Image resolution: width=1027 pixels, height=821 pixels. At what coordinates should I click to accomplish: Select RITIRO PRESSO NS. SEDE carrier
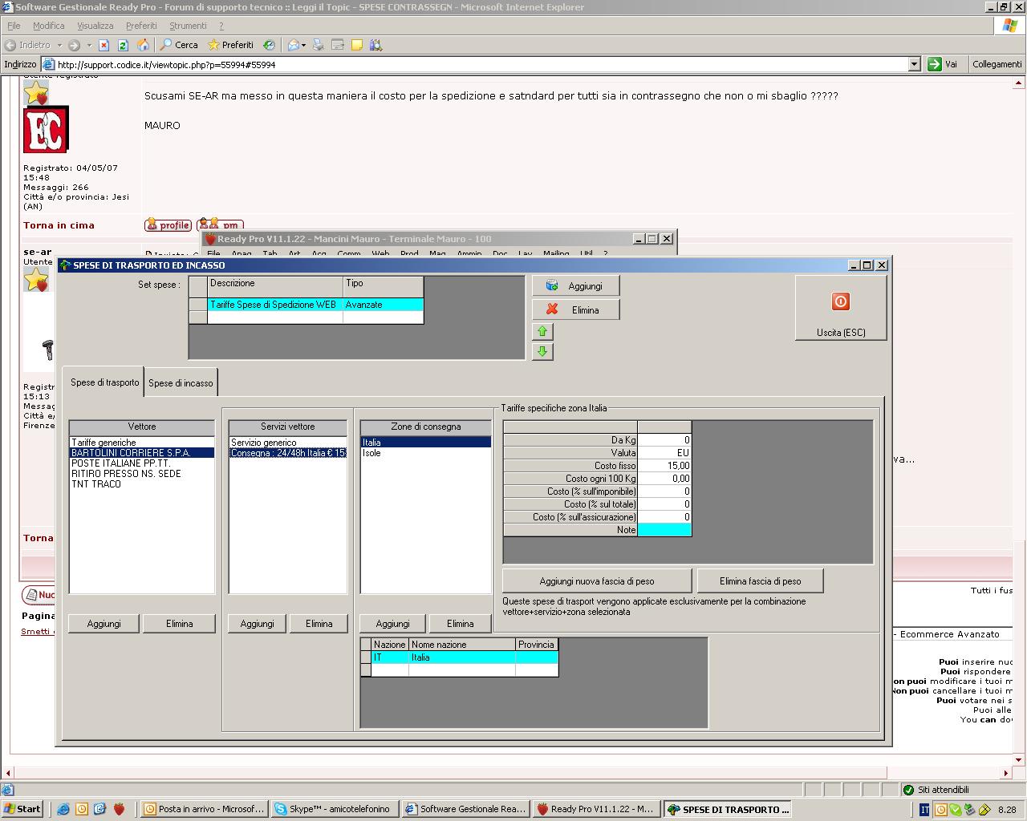142,474
